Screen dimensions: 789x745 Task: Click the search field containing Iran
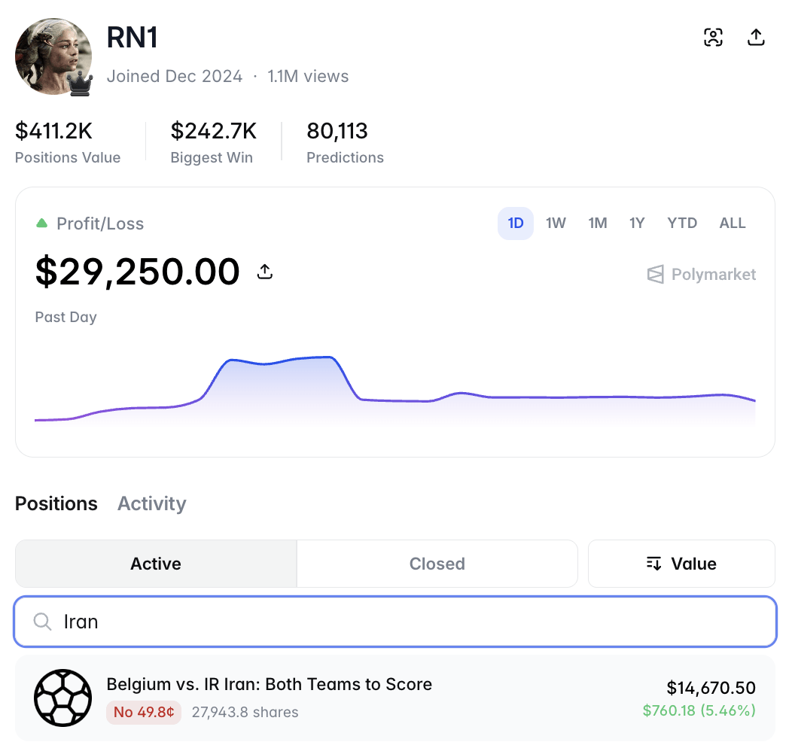click(x=395, y=622)
